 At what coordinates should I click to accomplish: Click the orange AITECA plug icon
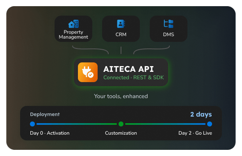tap(88, 72)
